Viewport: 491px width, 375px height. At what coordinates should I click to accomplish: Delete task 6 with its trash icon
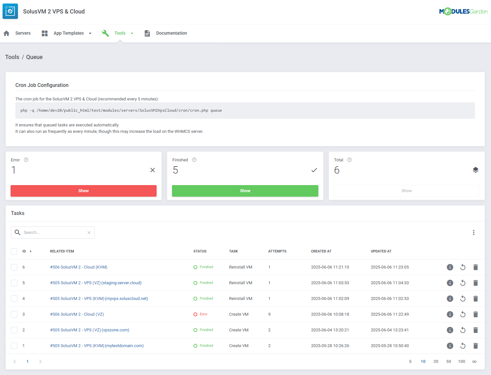(x=476, y=267)
